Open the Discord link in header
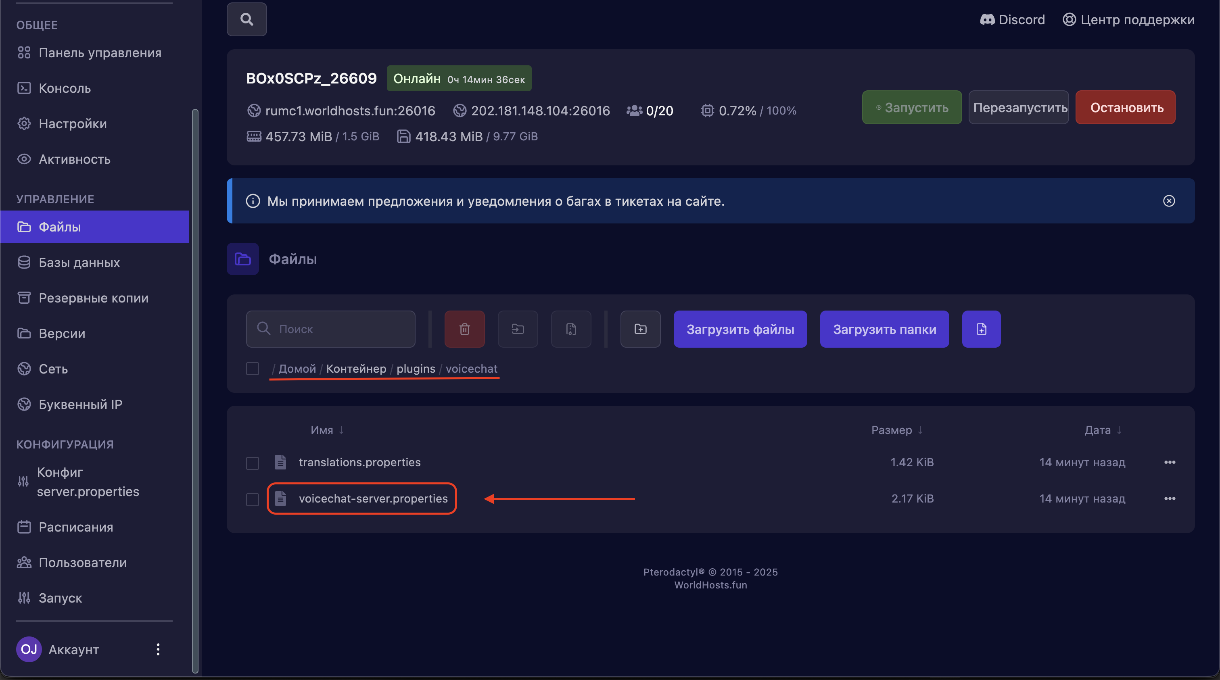 1012,19
